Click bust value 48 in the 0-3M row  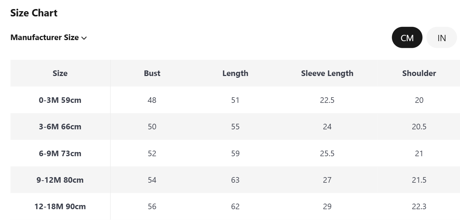152,100
